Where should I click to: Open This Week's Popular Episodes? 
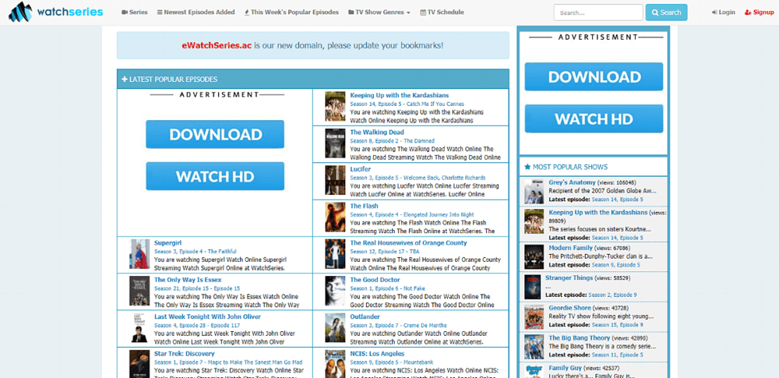(291, 12)
